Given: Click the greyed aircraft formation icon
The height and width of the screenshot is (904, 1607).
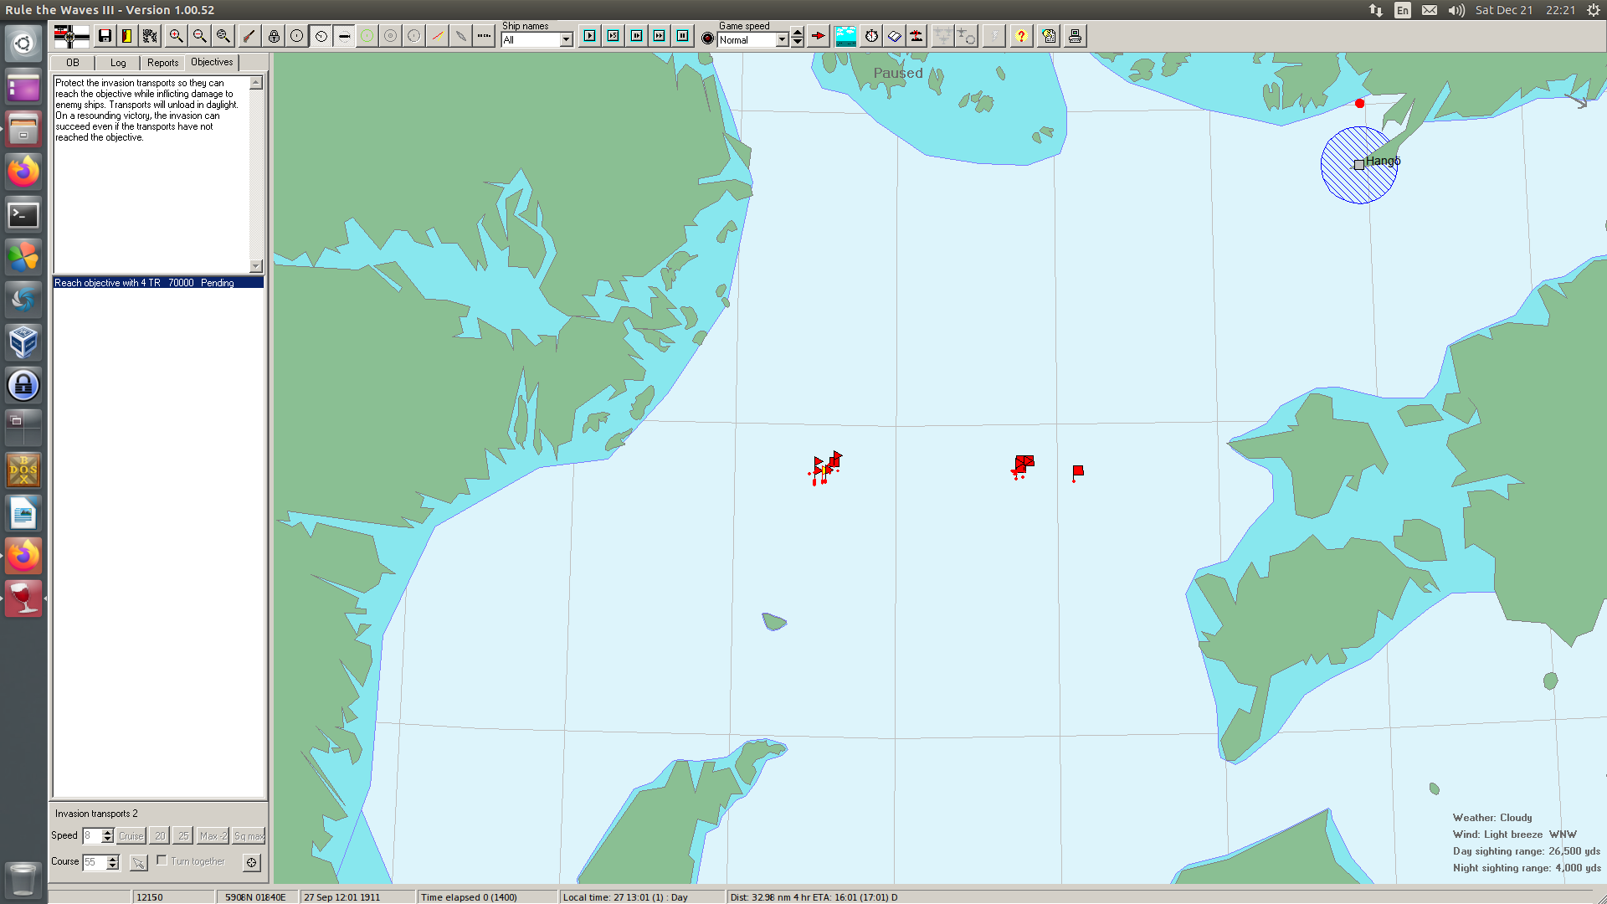Looking at the screenshot, I should (x=942, y=36).
